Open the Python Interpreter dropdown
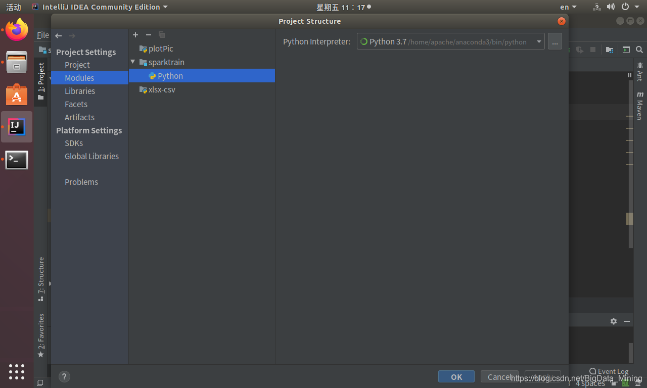 tap(450, 42)
